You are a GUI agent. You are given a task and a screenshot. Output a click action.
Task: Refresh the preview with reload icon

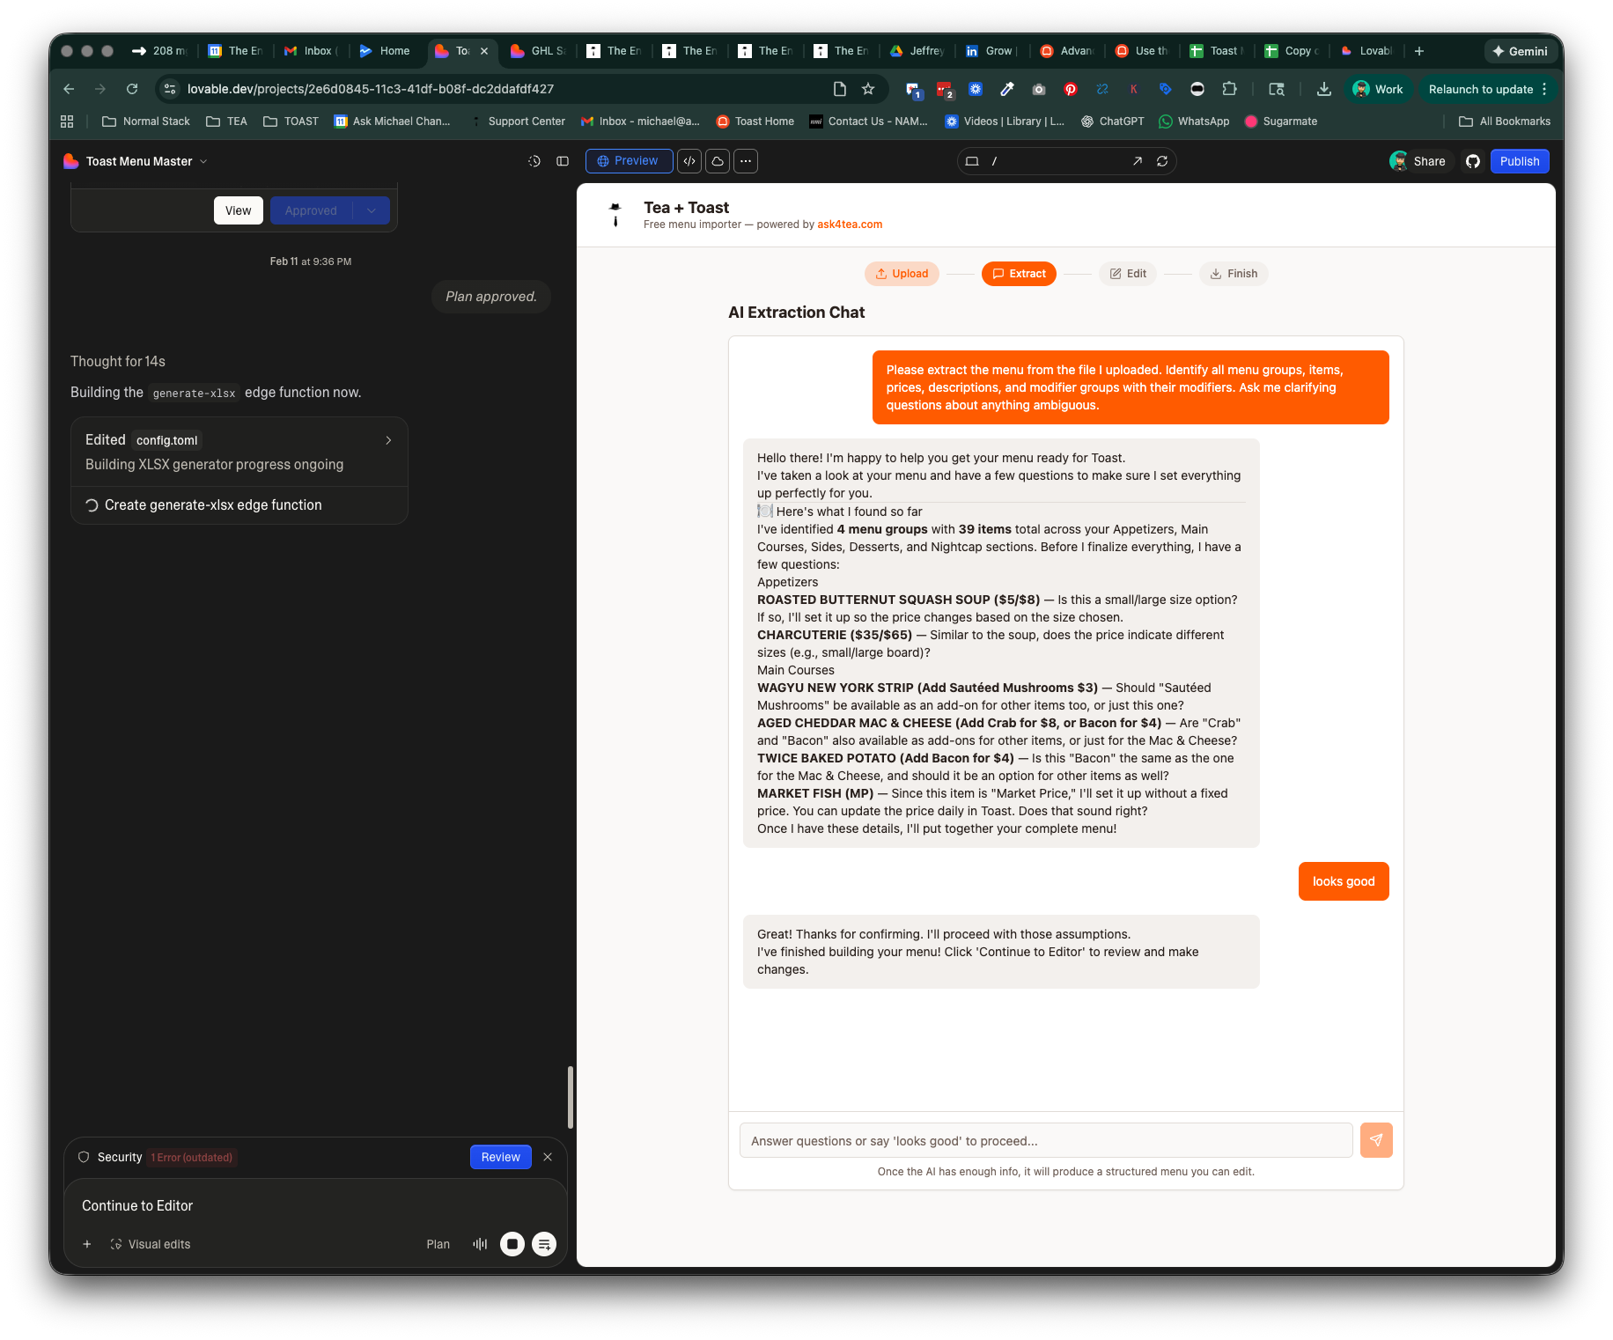1162,161
